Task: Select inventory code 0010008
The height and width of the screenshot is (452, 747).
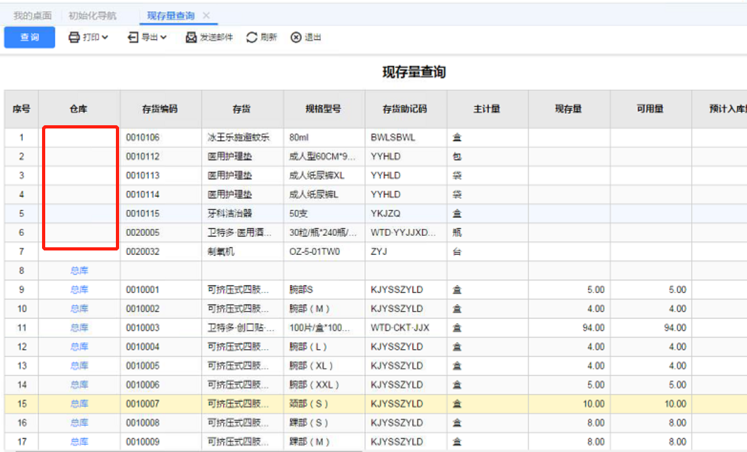Action: click(143, 423)
